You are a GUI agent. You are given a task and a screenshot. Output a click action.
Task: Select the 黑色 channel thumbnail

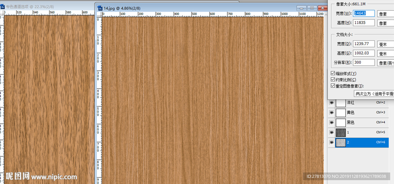coord(341,122)
